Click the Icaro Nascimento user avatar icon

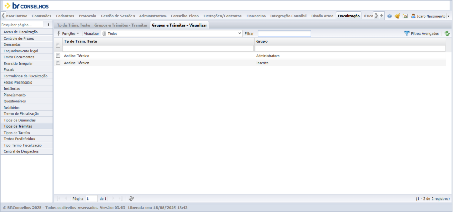413,16
